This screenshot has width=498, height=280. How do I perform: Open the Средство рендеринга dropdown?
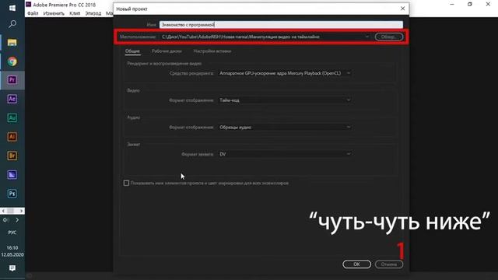click(285, 73)
